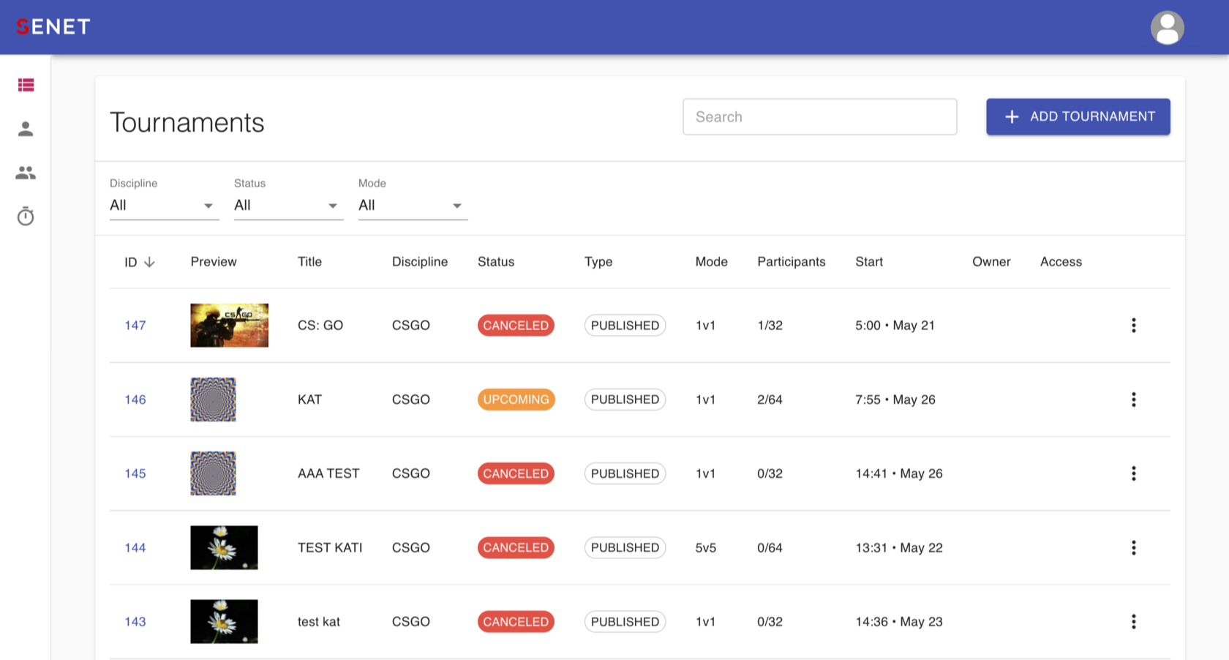
Task: Open tournament ID 146 link
Action: pyautogui.click(x=135, y=400)
